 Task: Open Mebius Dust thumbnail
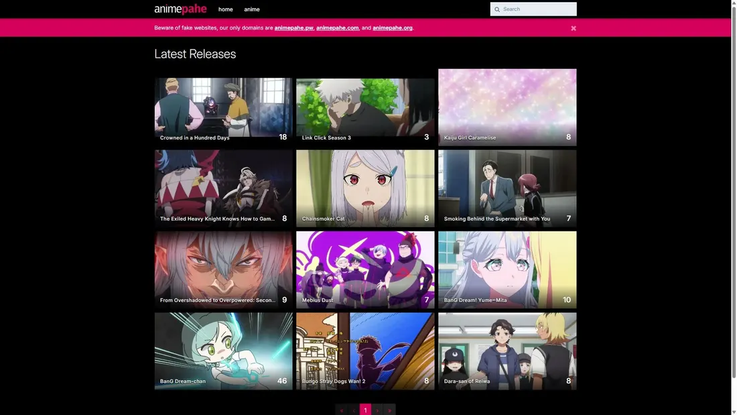coord(365,270)
